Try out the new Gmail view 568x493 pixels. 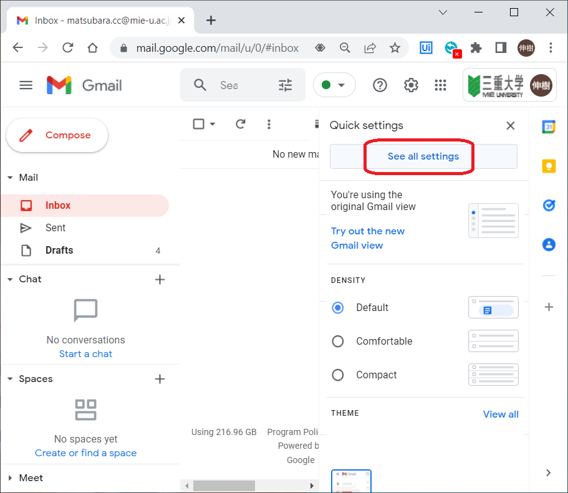(x=368, y=238)
